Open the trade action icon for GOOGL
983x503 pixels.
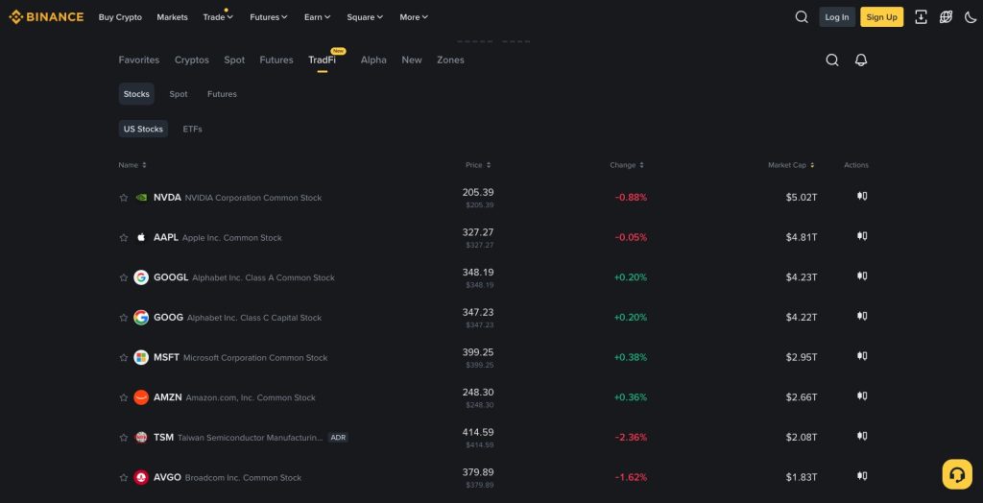[x=862, y=275]
